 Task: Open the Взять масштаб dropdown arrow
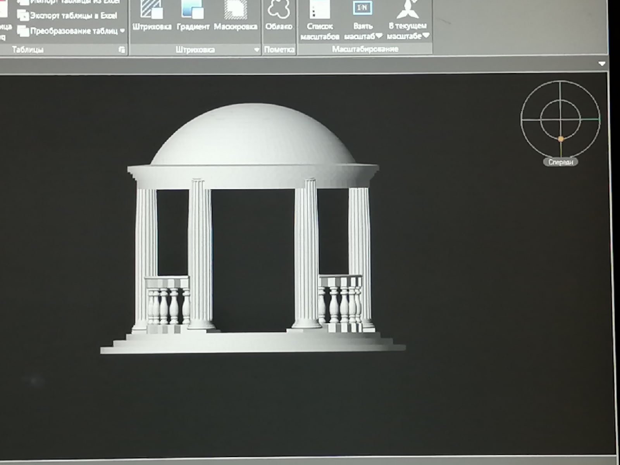point(379,36)
